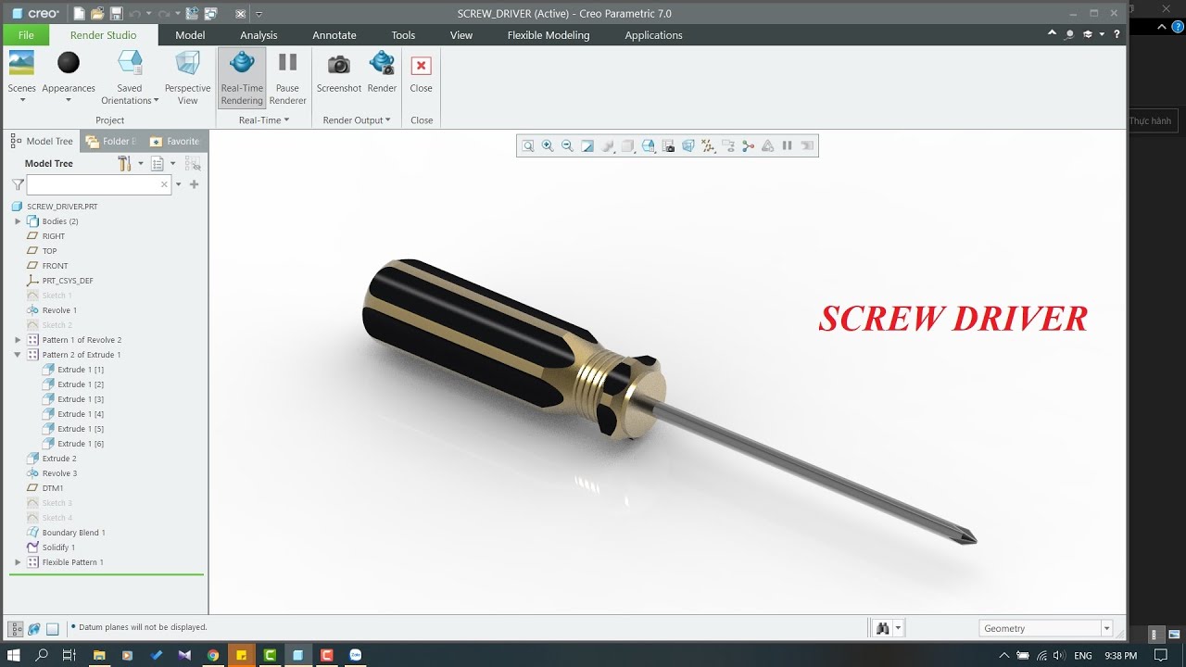
Task: Open Model Tree settings hammer icon
Action: pos(125,164)
